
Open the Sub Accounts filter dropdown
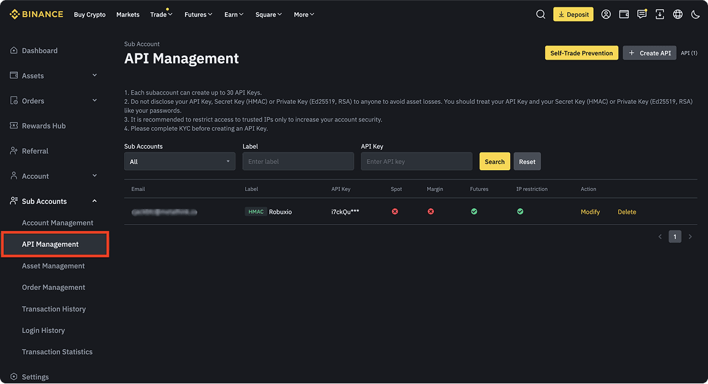click(x=179, y=161)
